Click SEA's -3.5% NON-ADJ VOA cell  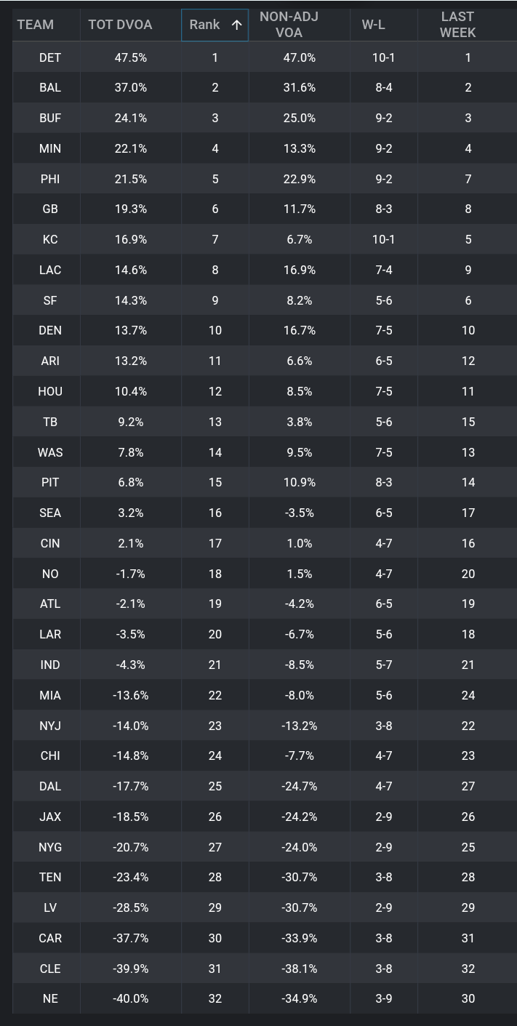click(x=299, y=513)
